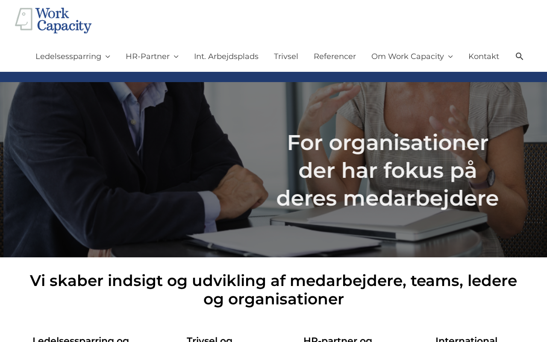This screenshot has width=547, height=342.
Task: Click the 'For organisationer' hero text
Action: (x=388, y=171)
